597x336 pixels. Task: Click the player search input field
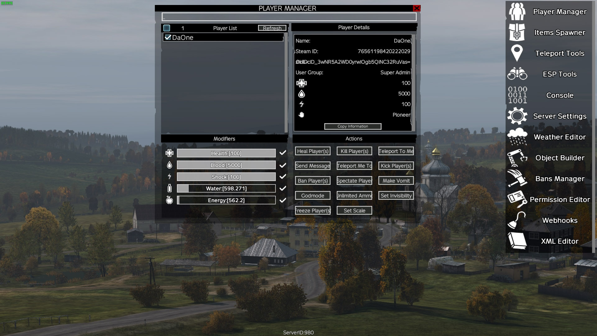point(289,17)
